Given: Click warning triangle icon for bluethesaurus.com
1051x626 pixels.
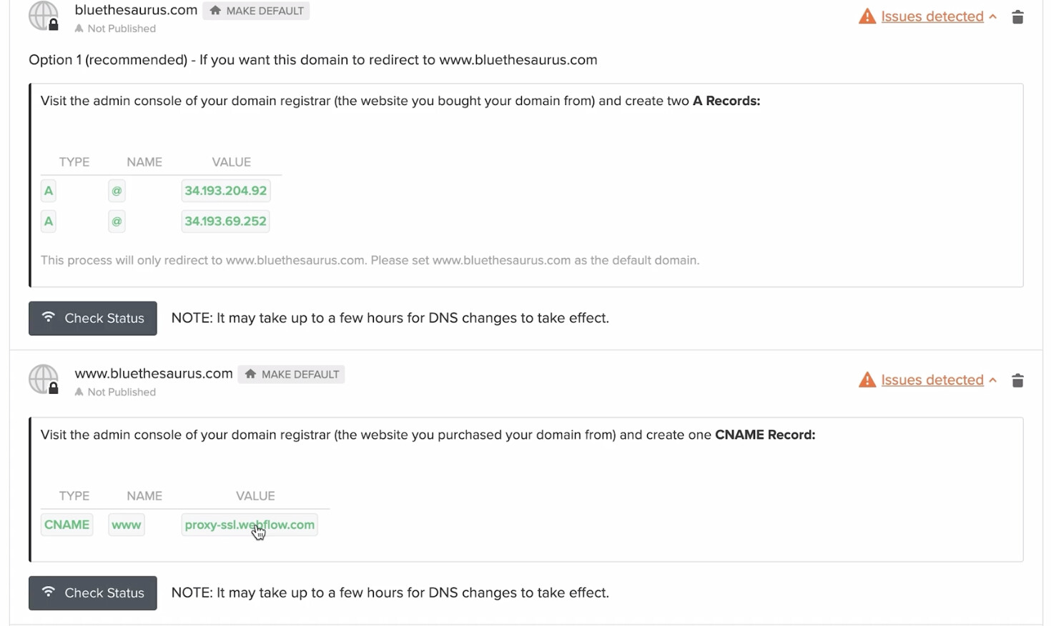Looking at the screenshot, I should point(867,16).
